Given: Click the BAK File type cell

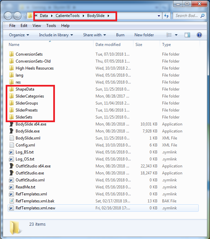Looking at the screenshot, I should coord(169,201).
